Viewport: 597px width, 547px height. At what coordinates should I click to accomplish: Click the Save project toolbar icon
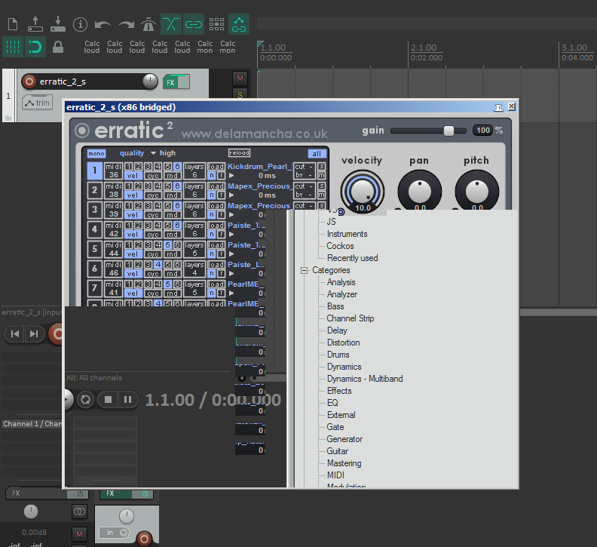click(58, 24)
